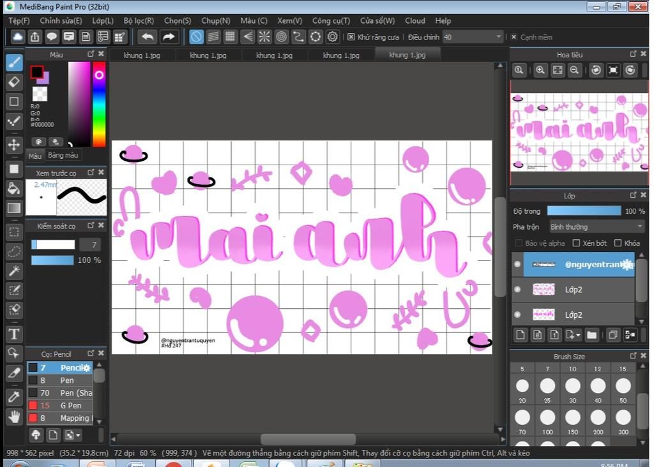Select the first Lớp2 layer row
654x467 pixels.
[573, 290]
